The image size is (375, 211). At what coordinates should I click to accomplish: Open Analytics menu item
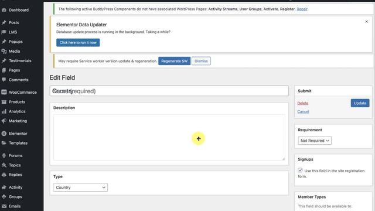click(17, 111)
